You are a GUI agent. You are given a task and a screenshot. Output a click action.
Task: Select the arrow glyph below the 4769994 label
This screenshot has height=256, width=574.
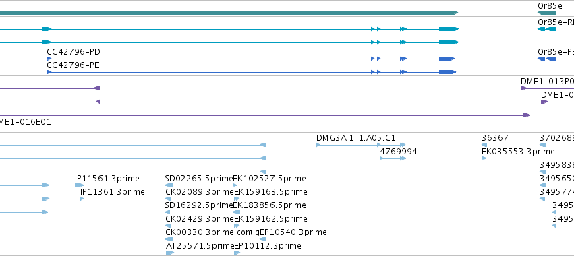pos(393,158)
